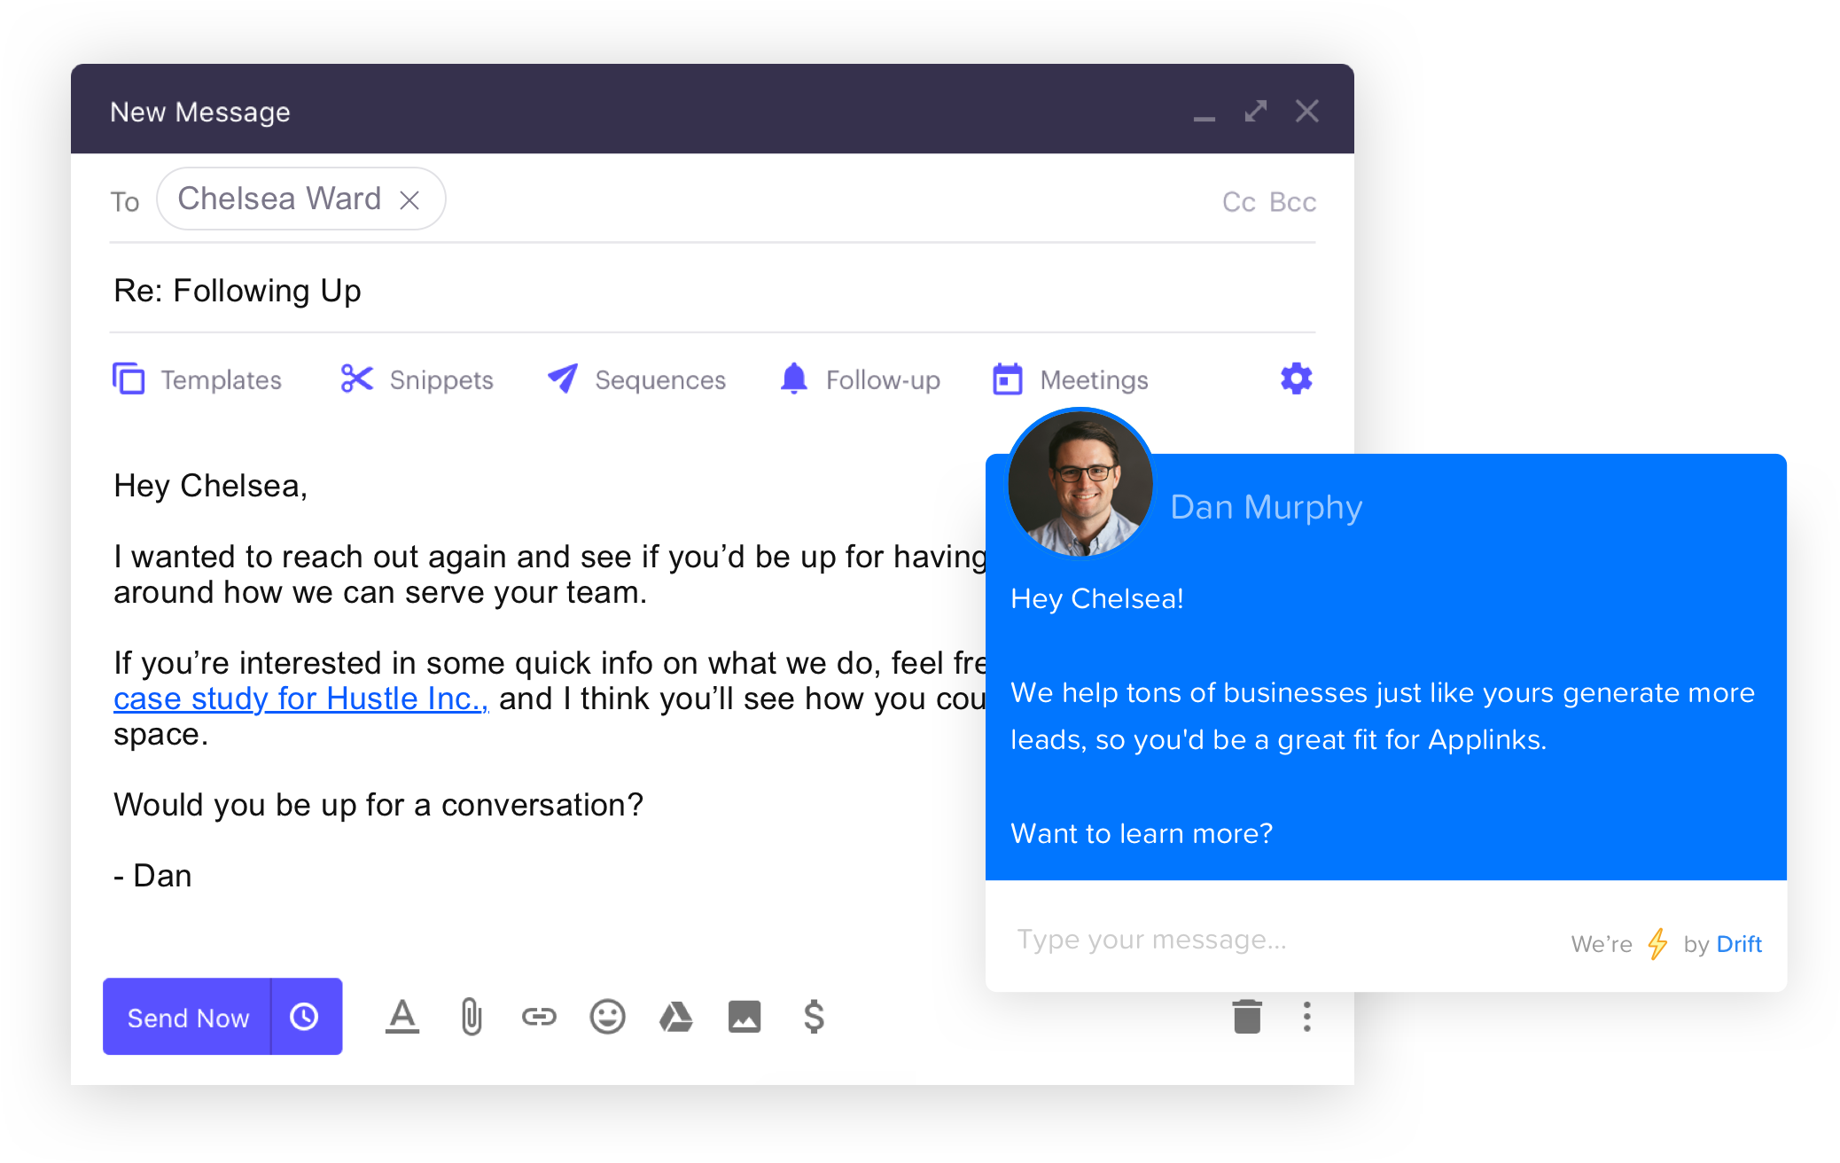Attach a file with the paperclip icon
The image size is (1840, 1163).
click(x=472, y=1017)
